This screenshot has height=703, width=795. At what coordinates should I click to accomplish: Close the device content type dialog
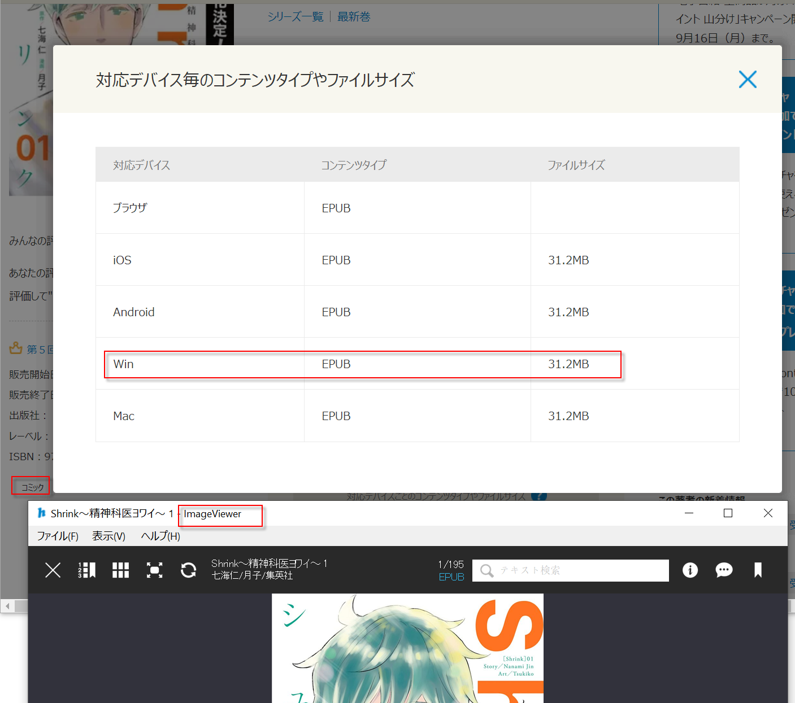coord(748,80)
